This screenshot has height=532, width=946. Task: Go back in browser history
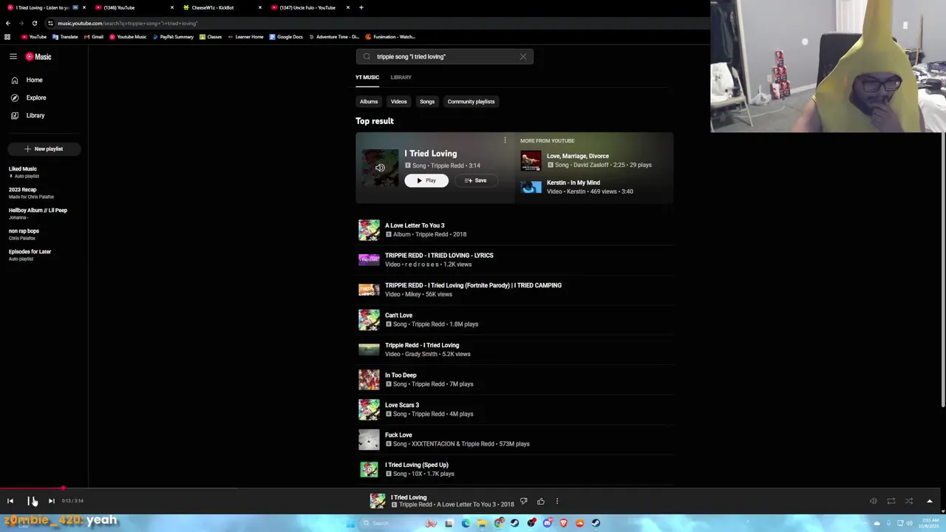pos(8,23)
